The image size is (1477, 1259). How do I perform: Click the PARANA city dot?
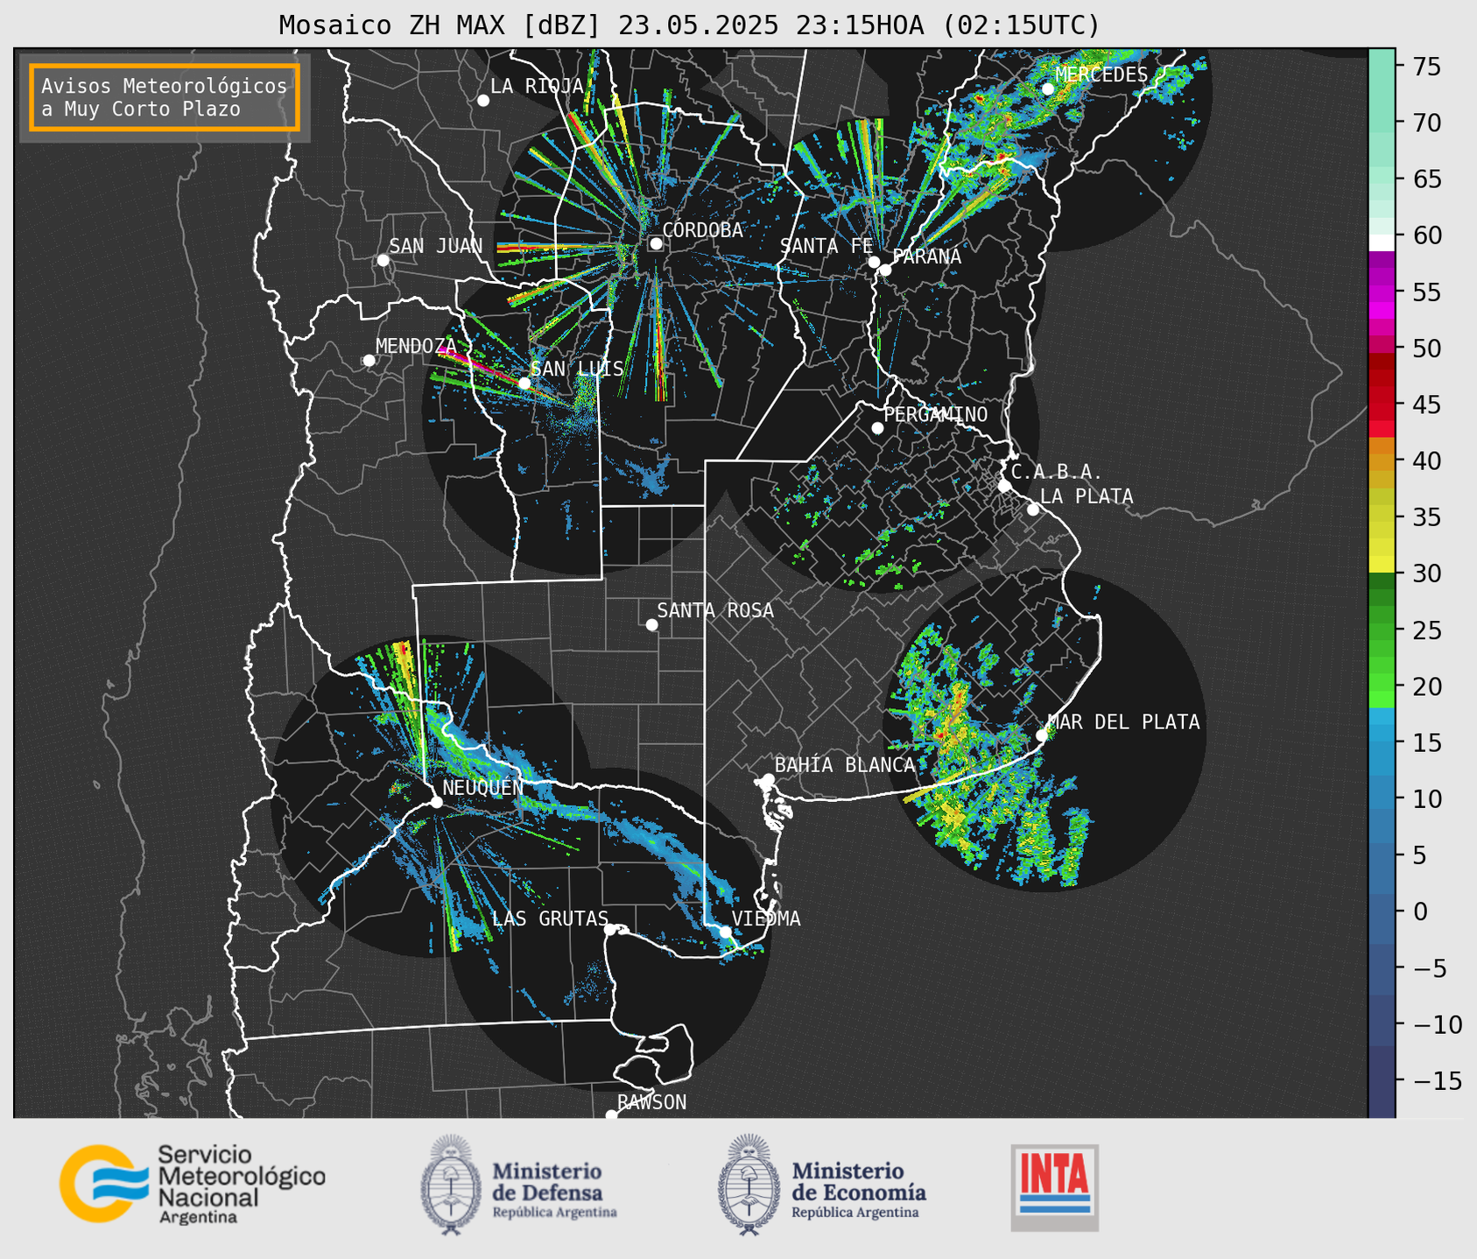click(885, 270)
